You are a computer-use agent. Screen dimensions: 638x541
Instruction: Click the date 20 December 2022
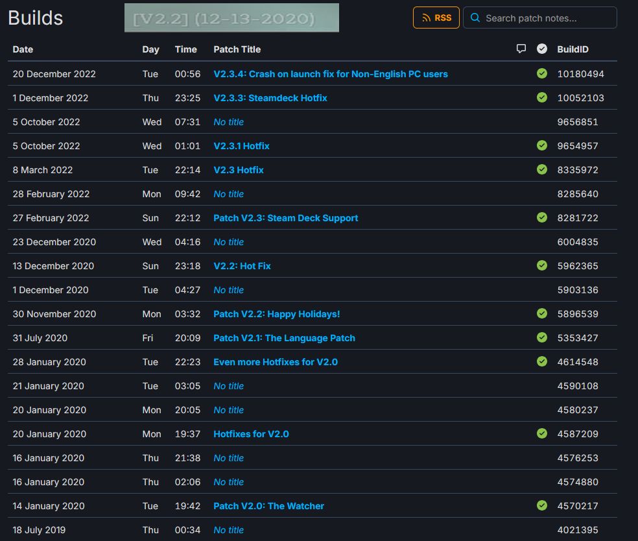[x=54, y=74]
